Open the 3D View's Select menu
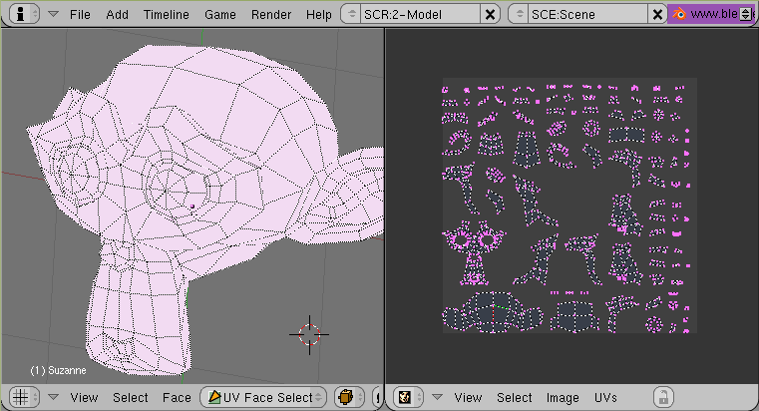Image resolution: width=759 pixels, height=411 pixels. point(131,397)
